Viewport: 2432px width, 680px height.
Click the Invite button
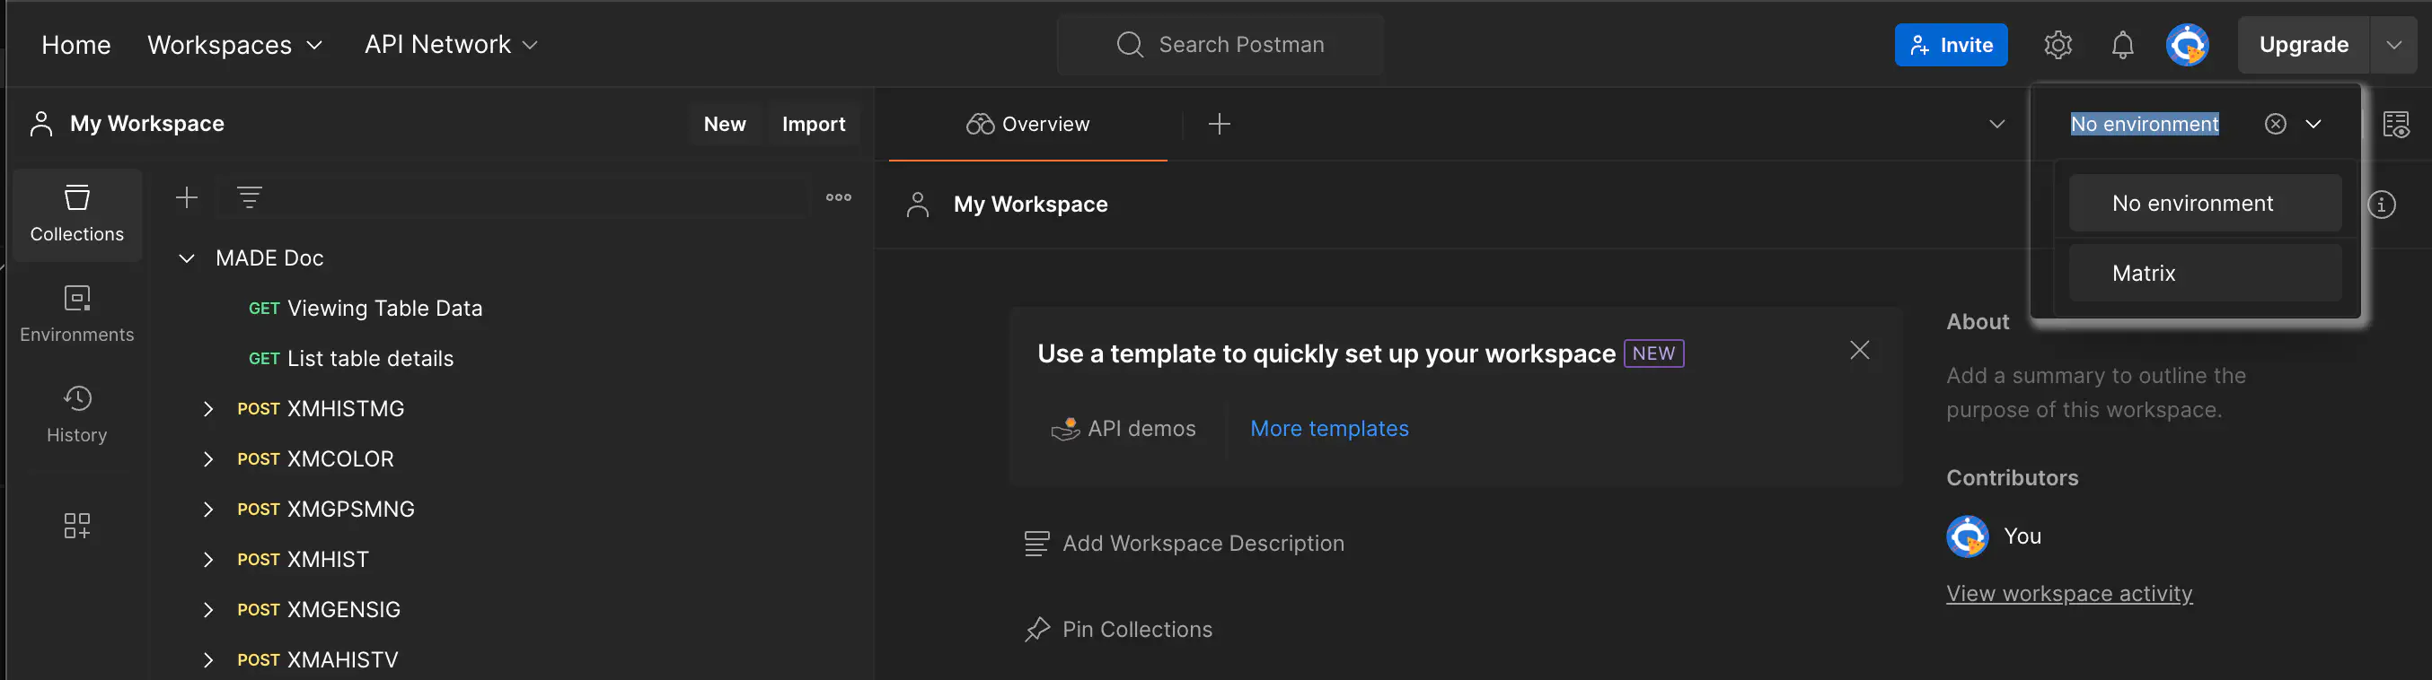tap(1951, 44)
